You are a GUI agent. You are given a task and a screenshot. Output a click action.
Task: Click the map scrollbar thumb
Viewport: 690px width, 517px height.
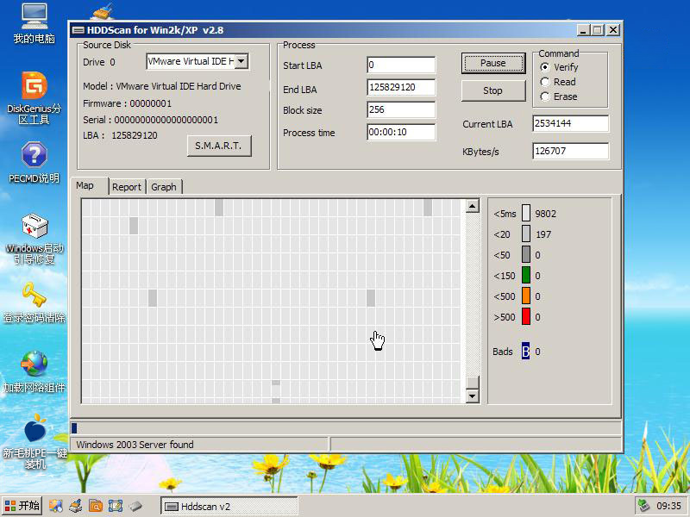click(472, 383)
